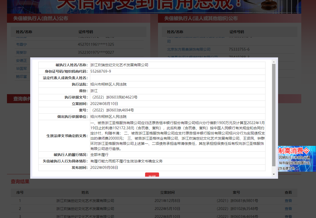Click the 被执行人姓名/名称 label
Screen dimensions: 316x218
pos(72,65)
